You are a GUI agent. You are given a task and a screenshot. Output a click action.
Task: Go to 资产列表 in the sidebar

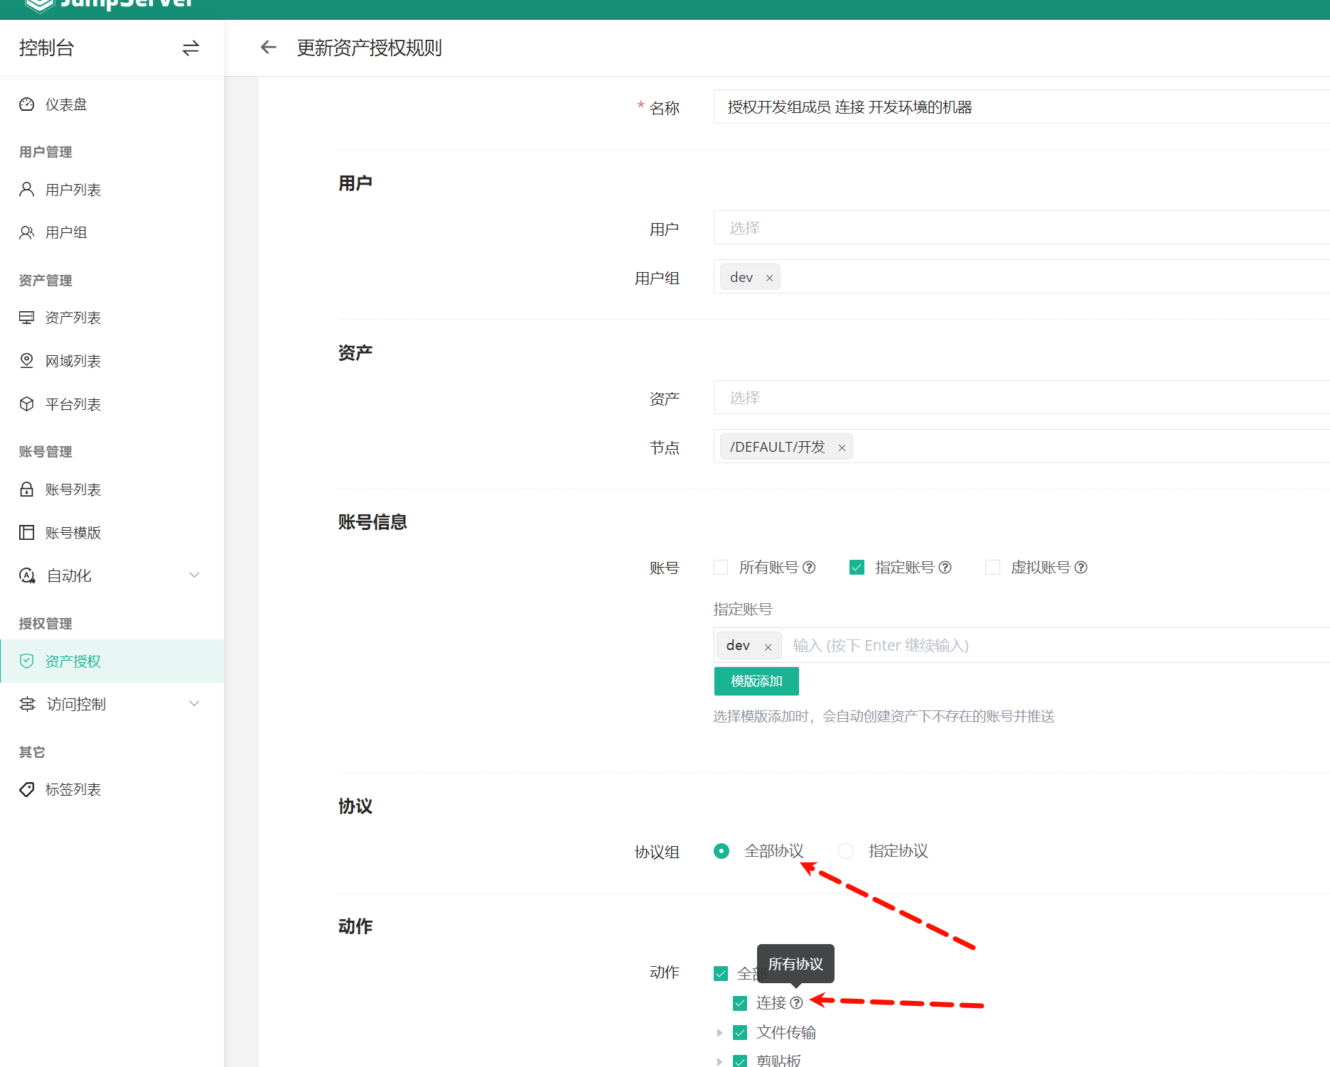click(x=73, y=318)
